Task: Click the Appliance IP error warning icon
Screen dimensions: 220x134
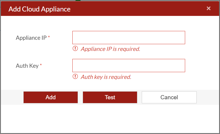Action: [75, 49]
